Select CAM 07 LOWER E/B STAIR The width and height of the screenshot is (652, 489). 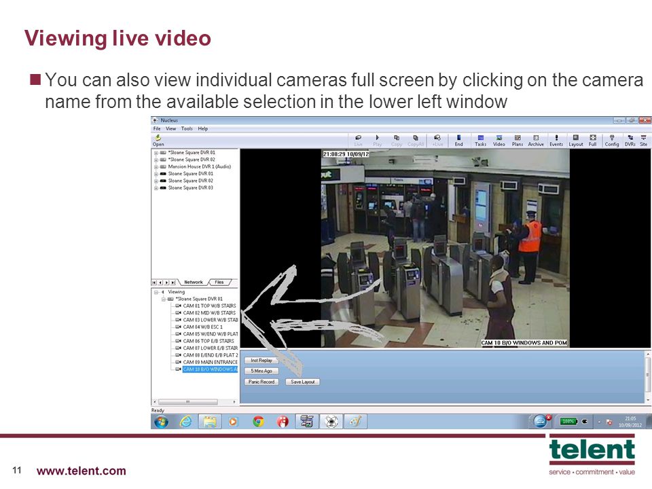pyautogui.click(x=211, y=348)
